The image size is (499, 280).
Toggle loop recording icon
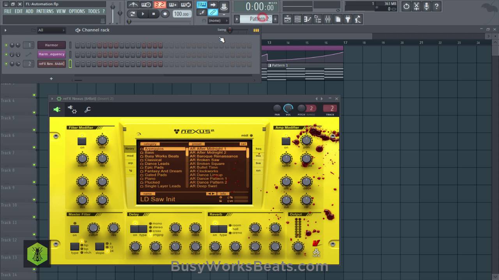pos(186,5)
